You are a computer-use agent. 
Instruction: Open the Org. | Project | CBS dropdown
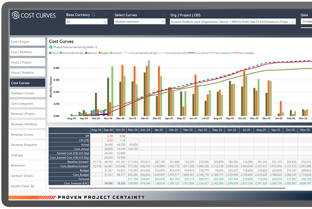233,22
